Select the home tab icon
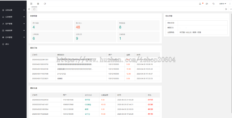The image size is (232, 118). 34,9
